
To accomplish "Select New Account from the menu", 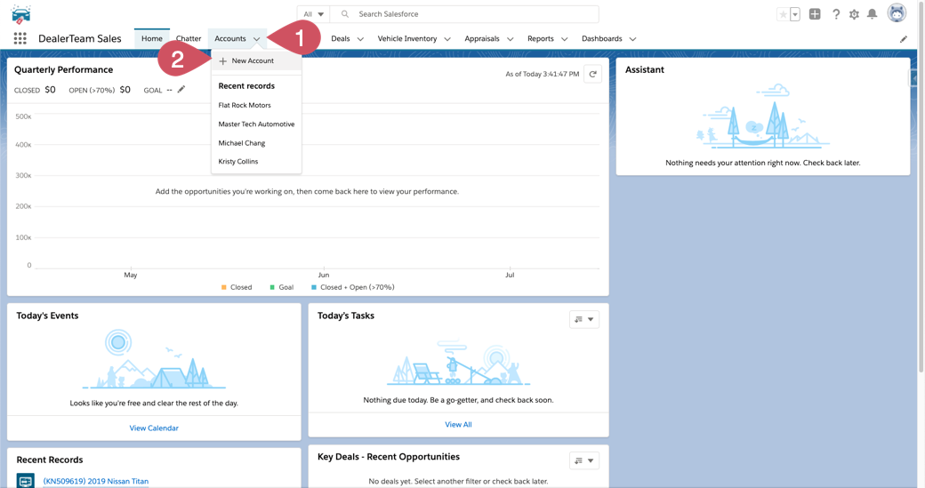I will [x=253, y=61].
